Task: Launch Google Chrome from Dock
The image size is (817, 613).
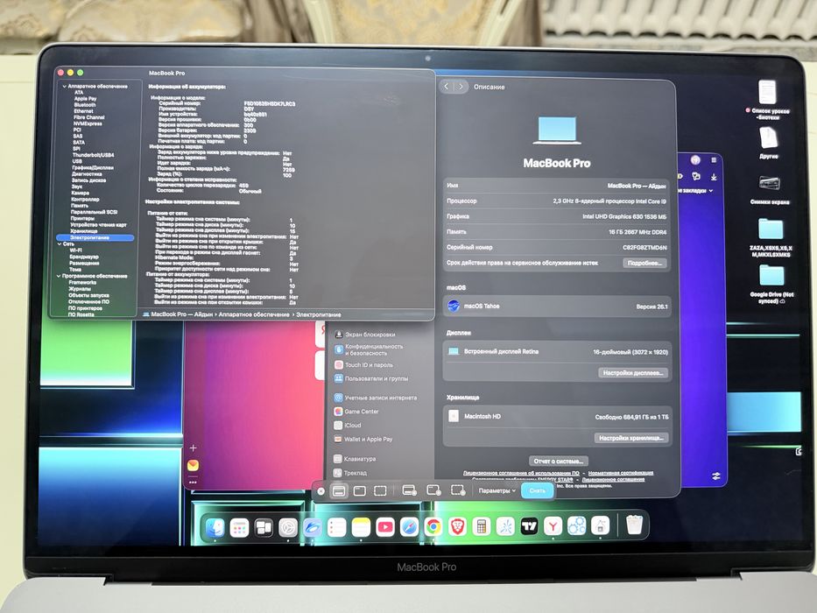Action: coord(433,527)
